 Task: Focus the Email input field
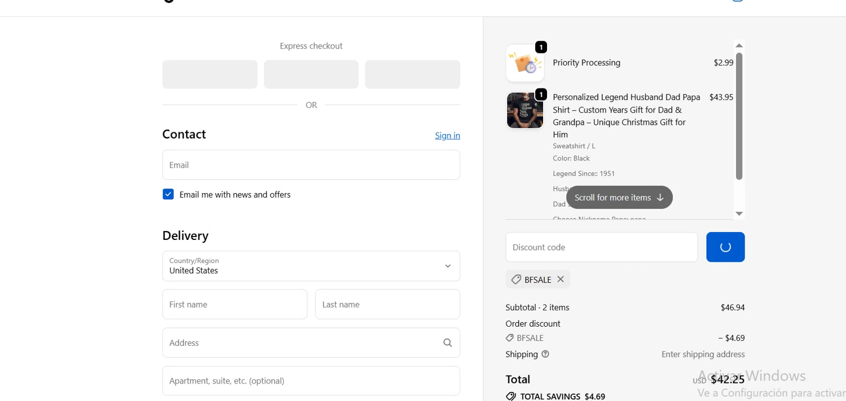click(311, 165)
